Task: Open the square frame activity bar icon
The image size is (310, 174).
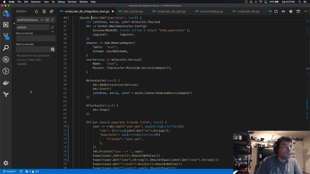Action: [x=6, y=25]
